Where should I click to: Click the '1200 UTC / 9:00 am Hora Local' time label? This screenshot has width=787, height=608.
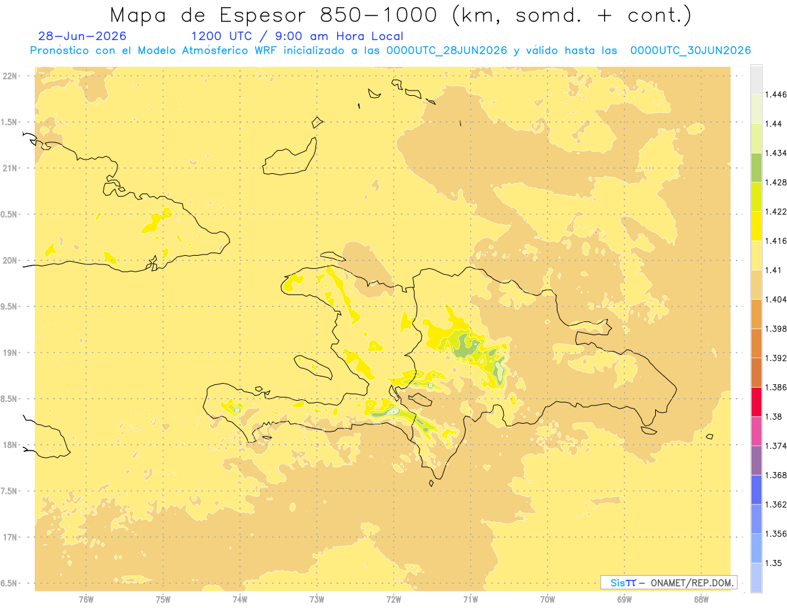coord(297,36)
